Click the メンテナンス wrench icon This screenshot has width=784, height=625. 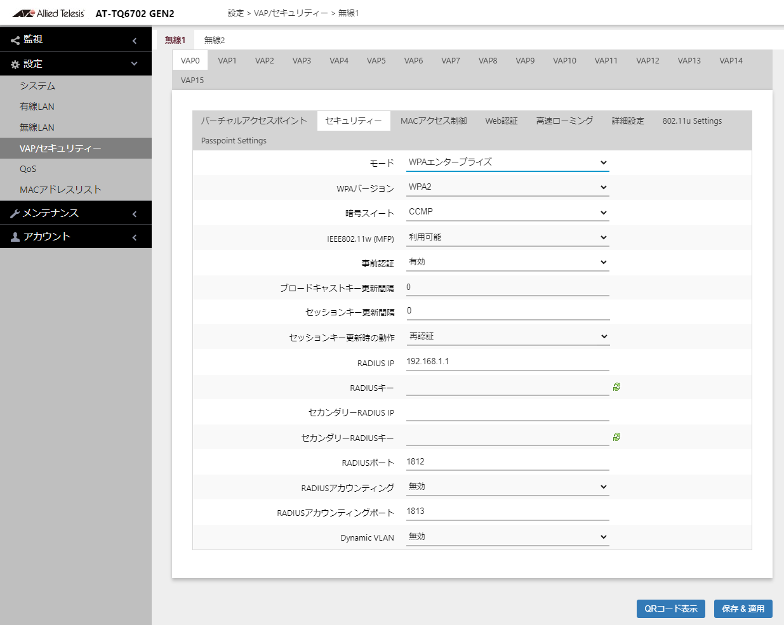pyautogui.click(x=15, y=214)
